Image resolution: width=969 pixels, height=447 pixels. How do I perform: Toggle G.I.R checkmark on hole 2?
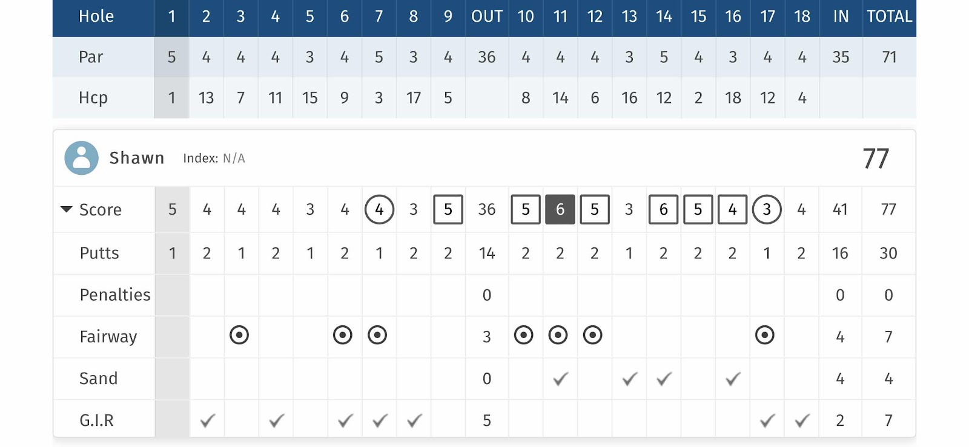click(207, 420)
